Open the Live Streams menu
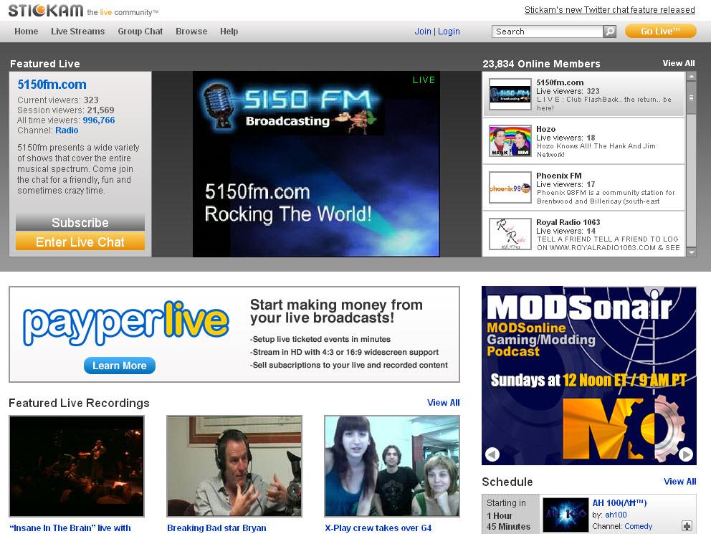This screenshot has width=711, height=534. click(x=77, y=32)
